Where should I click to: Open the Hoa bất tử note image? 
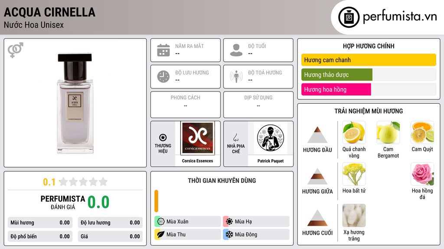354,174
